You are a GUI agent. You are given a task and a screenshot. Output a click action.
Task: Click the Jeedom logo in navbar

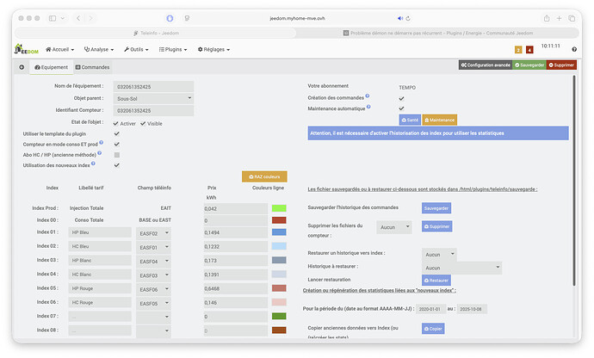click(27, 50)
